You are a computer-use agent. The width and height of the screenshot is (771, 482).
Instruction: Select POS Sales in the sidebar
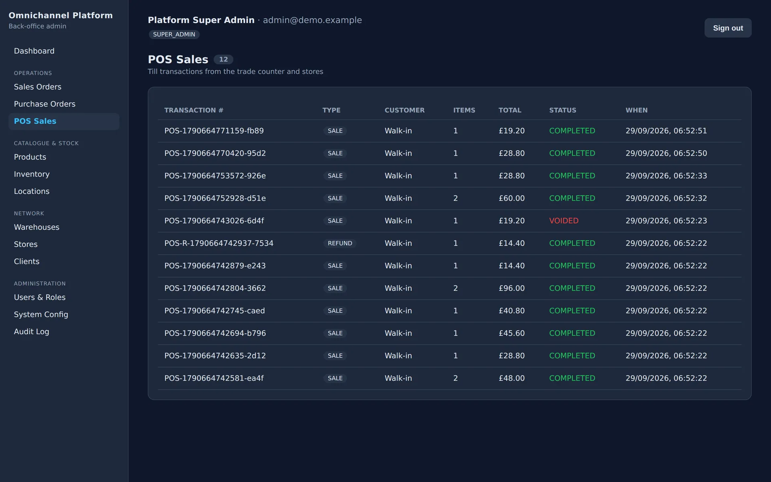64,121
